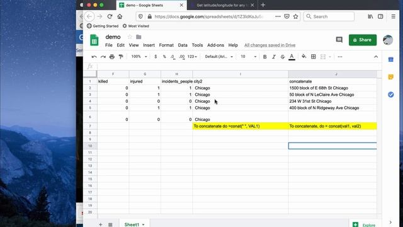The width and height of the screenshot is (403, 227).
Task: Open the Default font dropdown
Action: click(x=219, y=57)
